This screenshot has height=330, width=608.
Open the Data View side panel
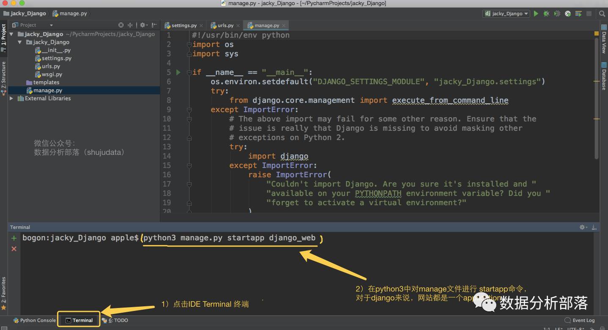tap(604, 39)
